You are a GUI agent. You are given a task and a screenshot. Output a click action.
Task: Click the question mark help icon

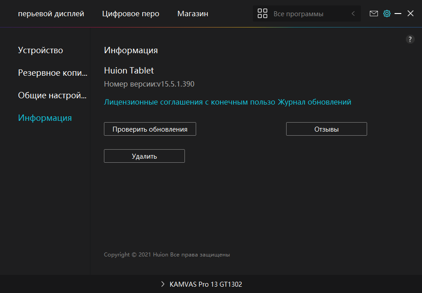click(x=410, y=39)
